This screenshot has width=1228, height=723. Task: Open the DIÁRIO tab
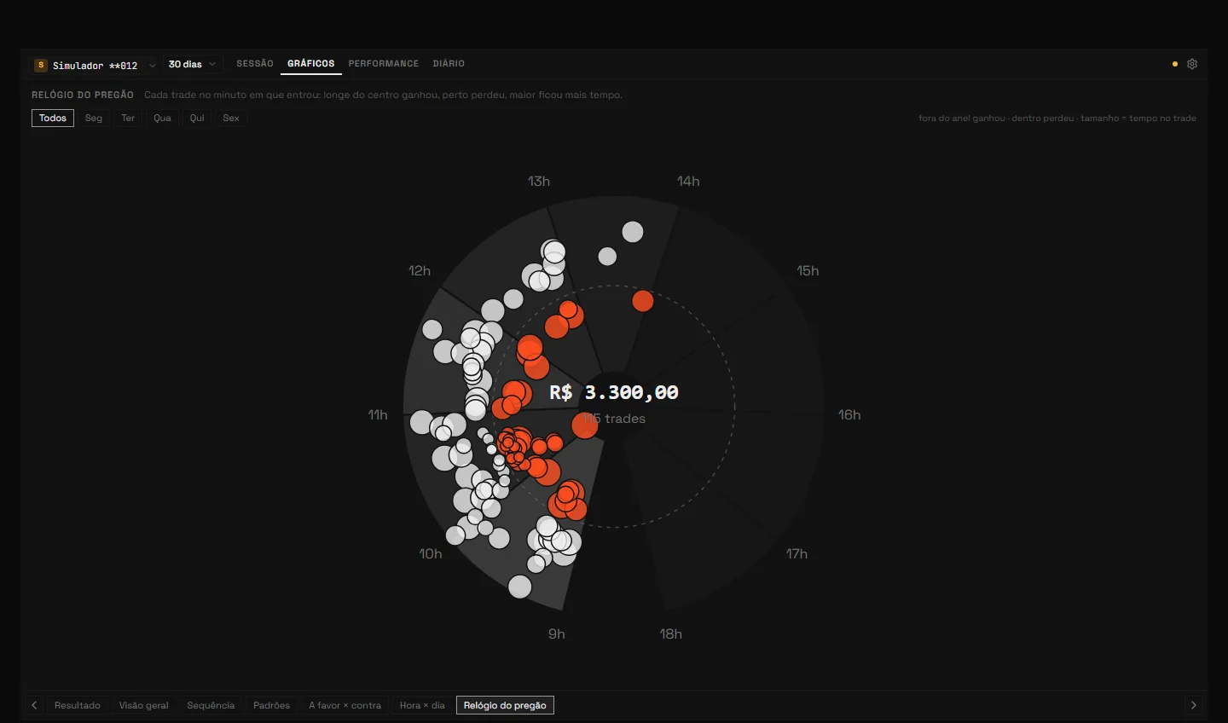(x=449, y=64)
